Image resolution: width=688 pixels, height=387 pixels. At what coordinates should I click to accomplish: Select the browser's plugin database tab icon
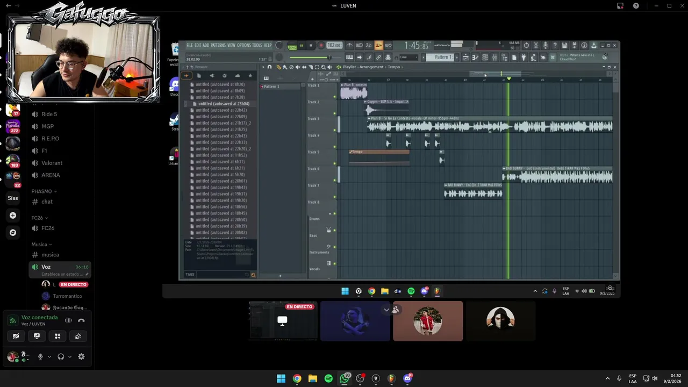point(212,76)
